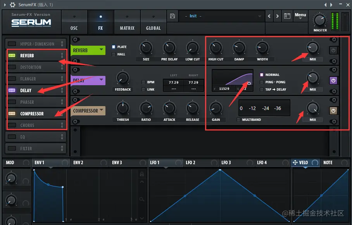Select Normal delay mode

coord(262,75)
